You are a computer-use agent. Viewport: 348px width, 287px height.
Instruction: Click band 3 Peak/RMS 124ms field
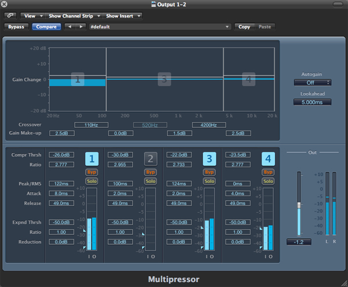coord(179,183)
